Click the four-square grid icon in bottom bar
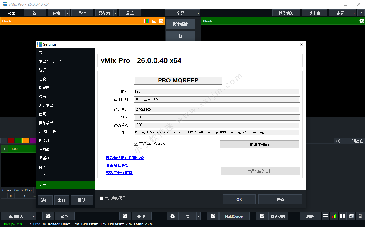The image size is (365, 227). point(343,216)
